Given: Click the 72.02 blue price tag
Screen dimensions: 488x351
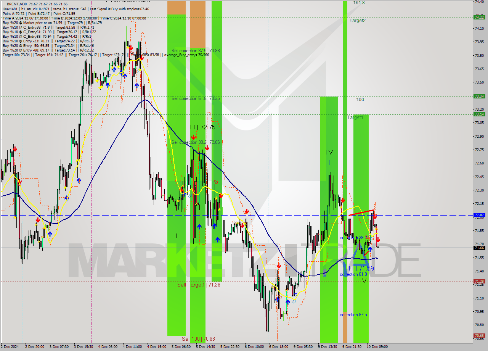Looking at the screenshot, I should pyautogui.click(x=479, y=215).
